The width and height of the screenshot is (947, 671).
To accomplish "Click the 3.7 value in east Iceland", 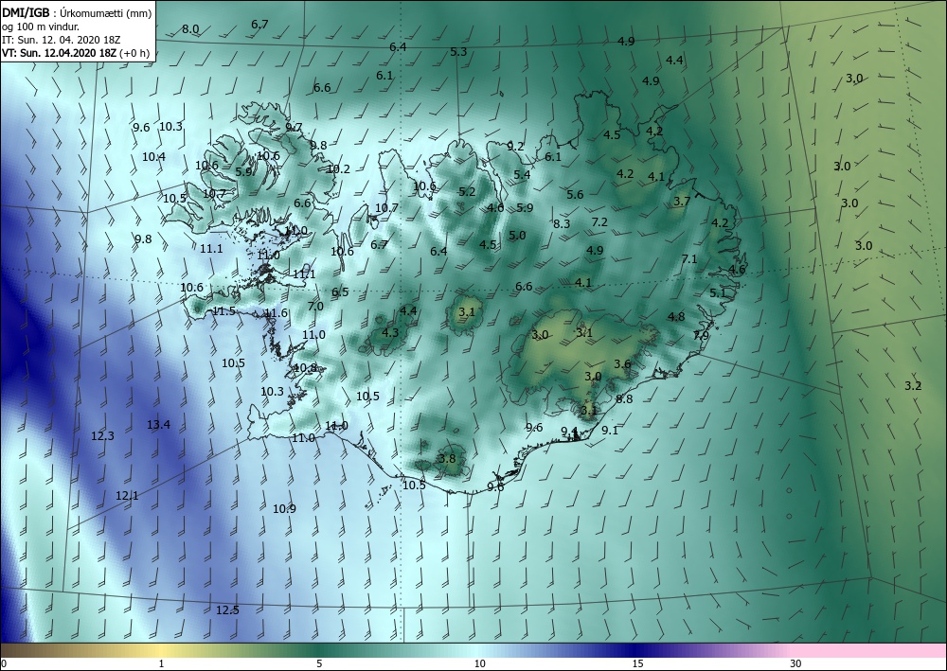I will click(x=682, y=201).
